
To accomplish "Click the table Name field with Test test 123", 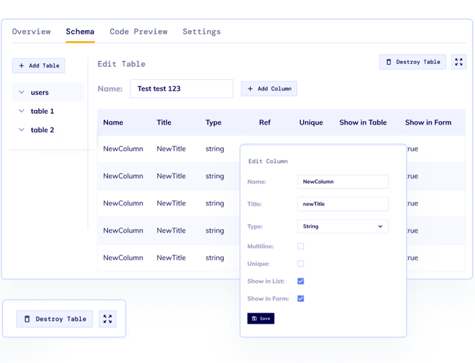I will click(x=181, y=89).
